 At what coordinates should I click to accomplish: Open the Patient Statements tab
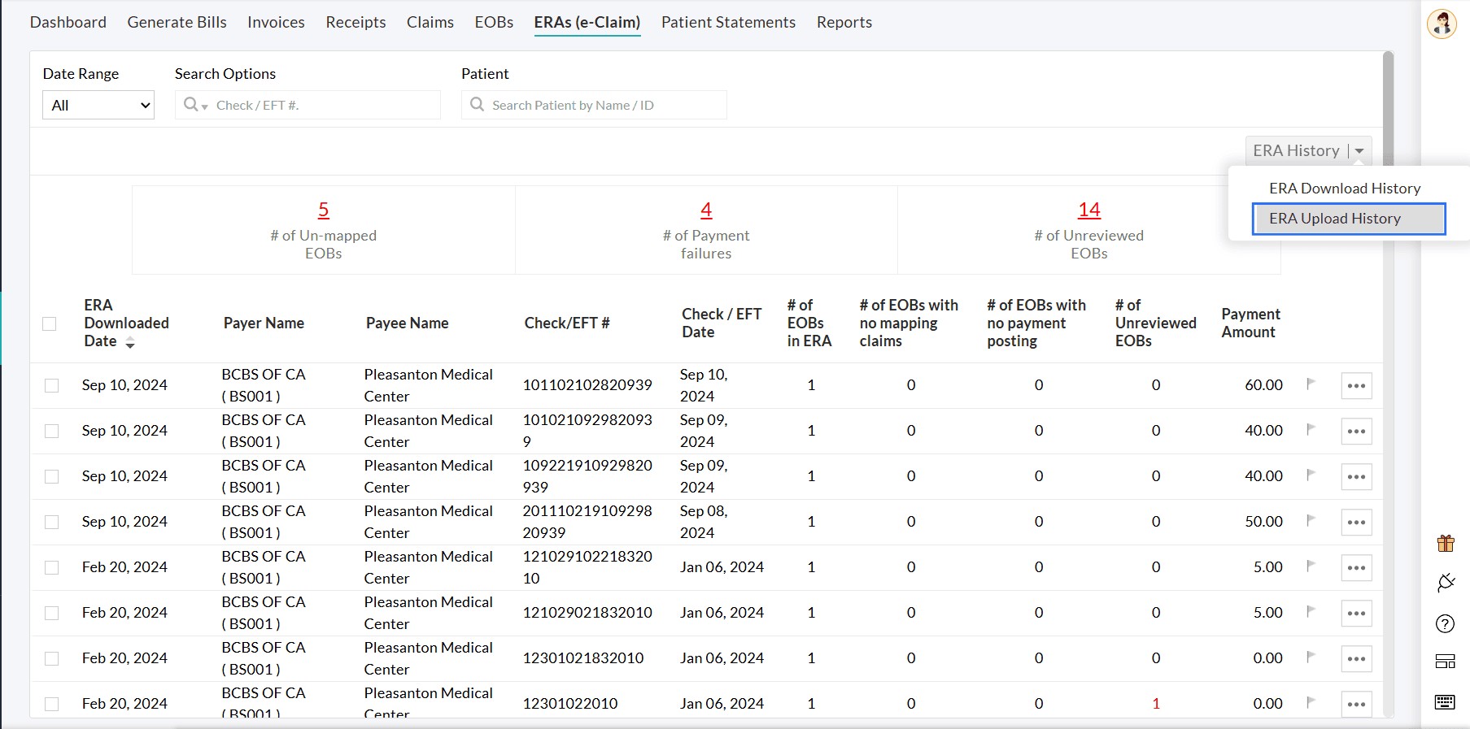pos(728,22)
